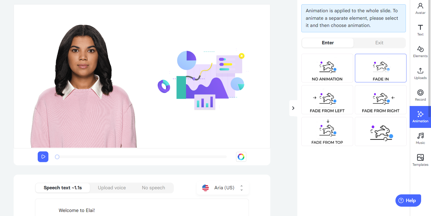This screenshot has height=216, width=431.
Task: Select the Fade From Right animation
Action: point(381,100)
